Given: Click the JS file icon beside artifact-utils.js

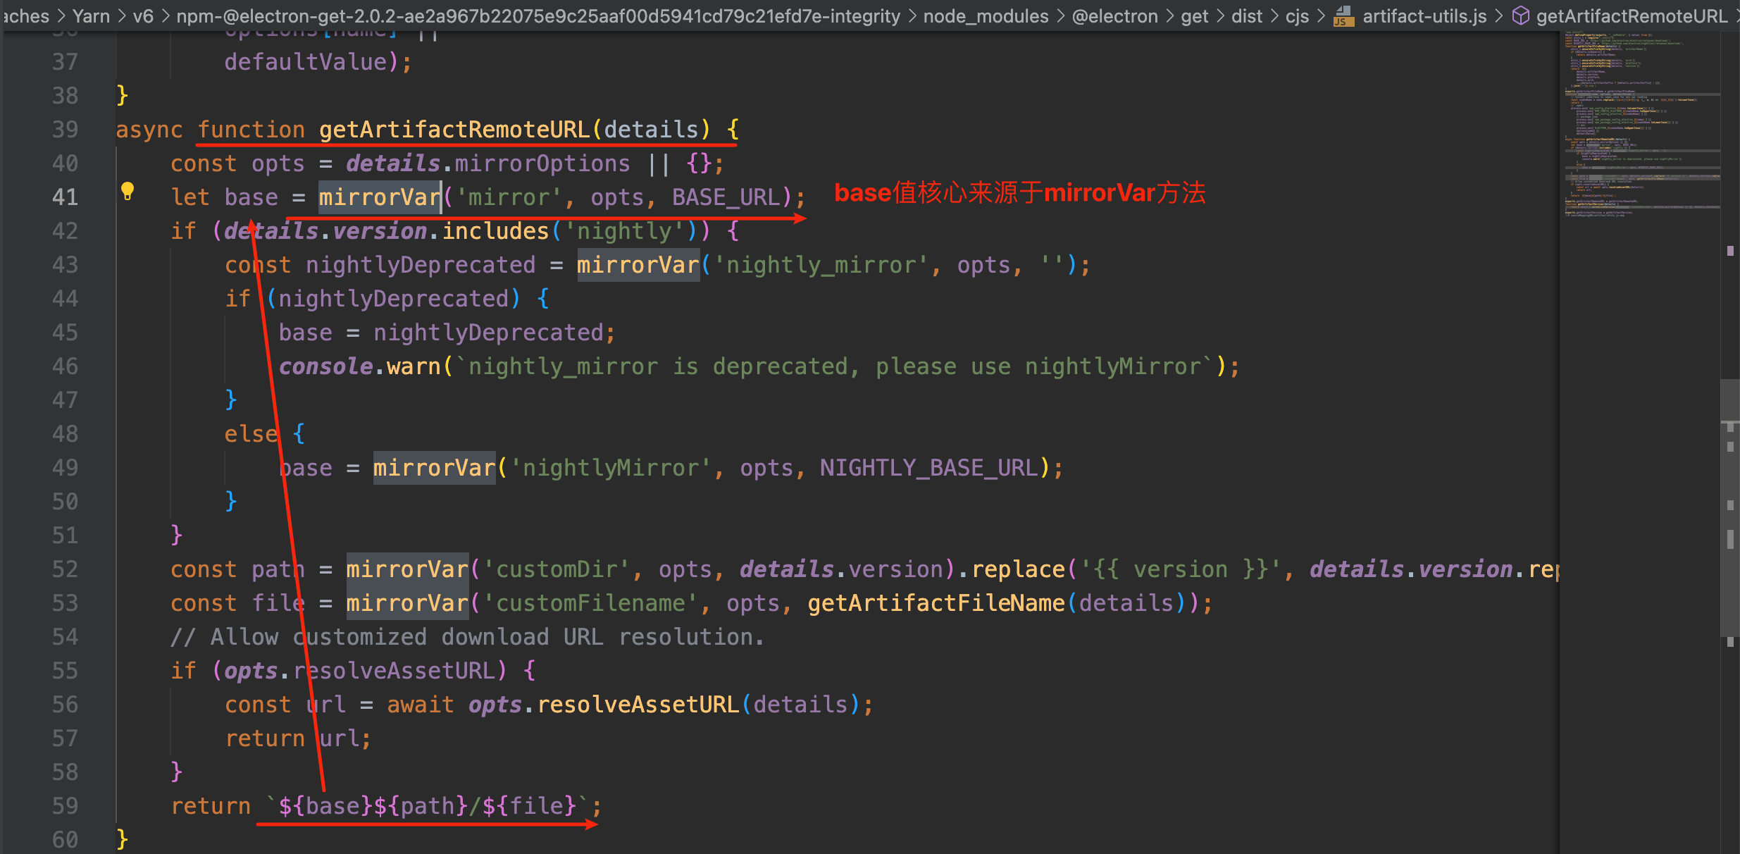Looking at the screenshot, I should tap(1344, 16).
